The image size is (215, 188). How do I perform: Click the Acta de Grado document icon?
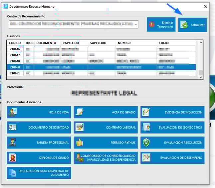click(80, 112)
